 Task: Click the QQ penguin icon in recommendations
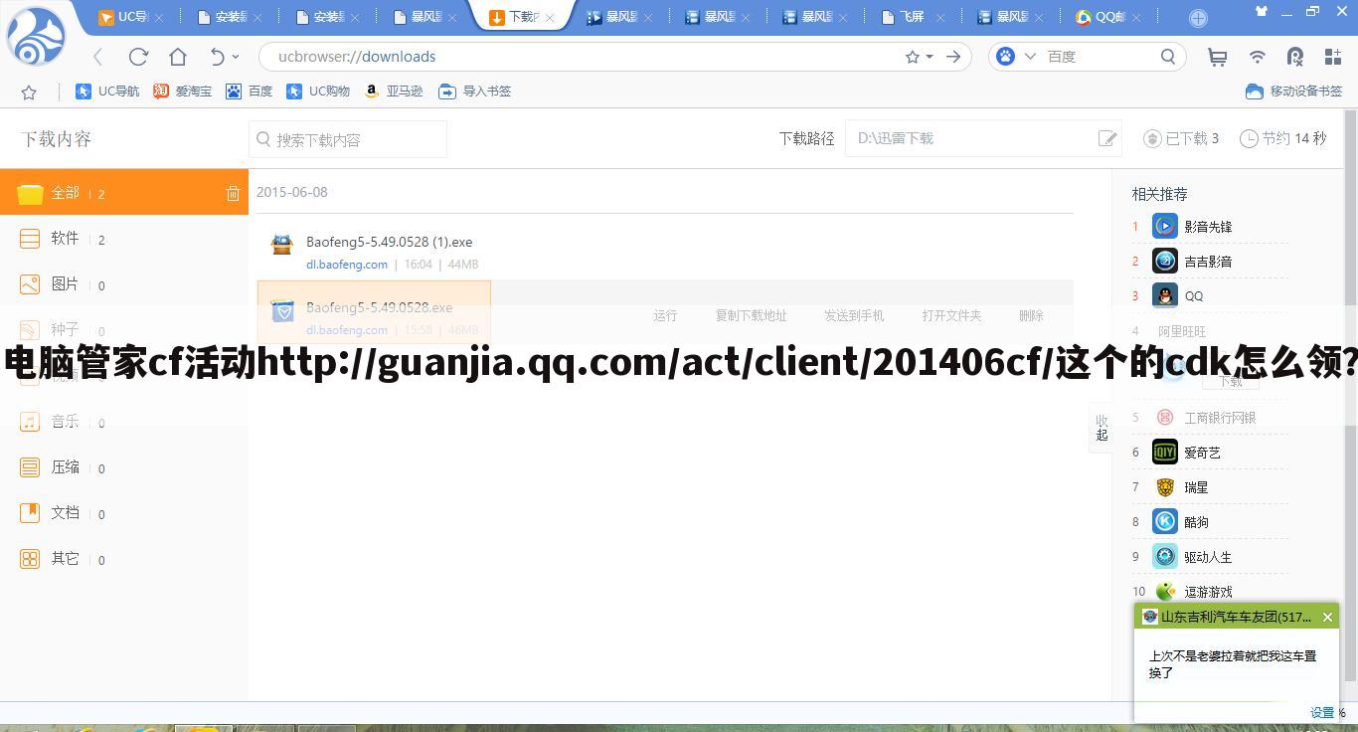(x=1165, y=296)
